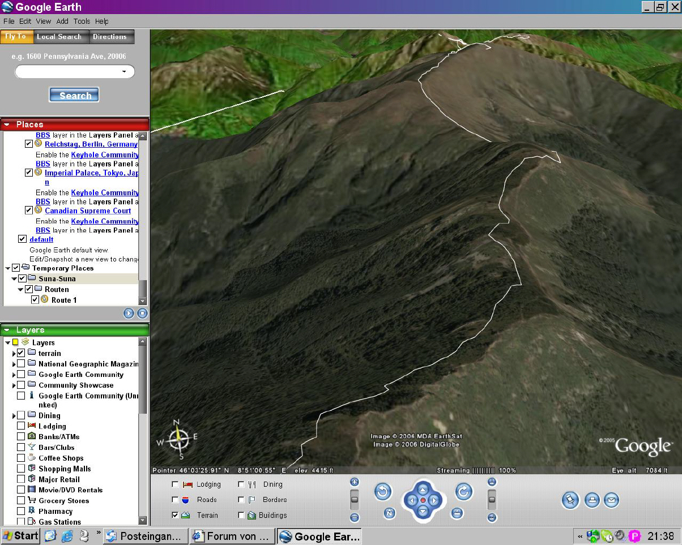This screenshot has width=682, height=545.
Task: Pan the view down
Action: pos(423,512)
